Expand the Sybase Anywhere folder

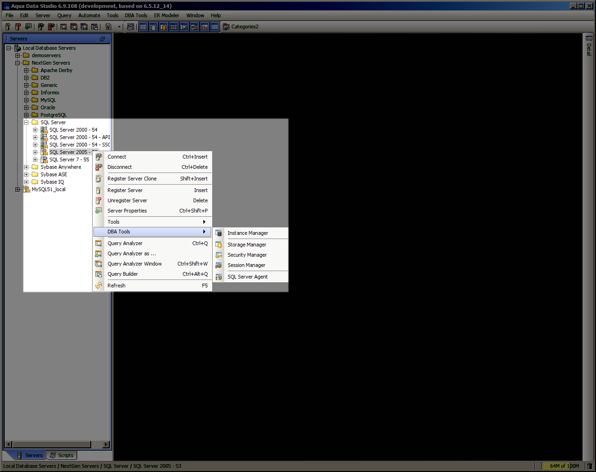pyautogui.click(x=27, y=167)
